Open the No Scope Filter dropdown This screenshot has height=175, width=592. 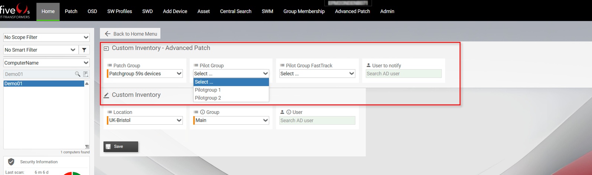46,37
